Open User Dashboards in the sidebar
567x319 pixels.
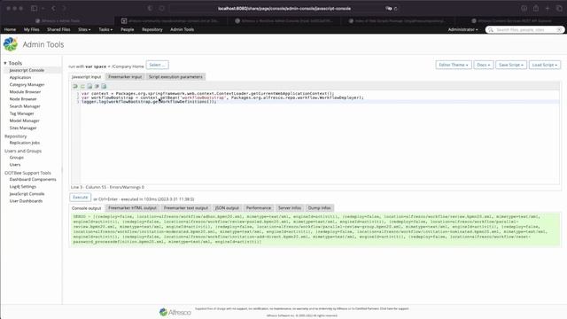tap(26, 201)
